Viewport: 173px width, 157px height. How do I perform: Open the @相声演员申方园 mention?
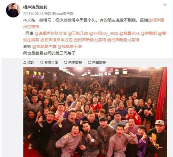57,40
